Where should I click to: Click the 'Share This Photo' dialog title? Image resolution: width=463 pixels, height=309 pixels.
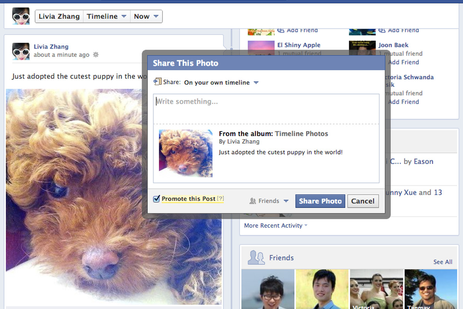click(x=186, y=63)
